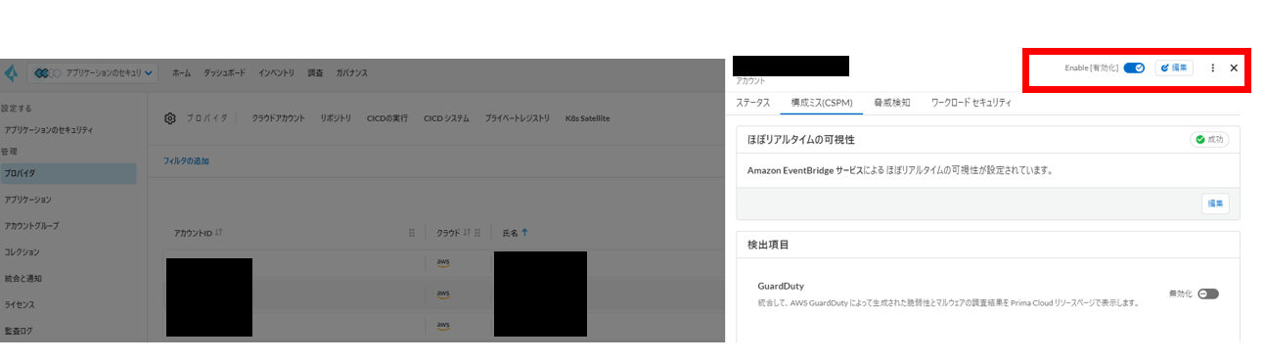Click the GuardDuty heading text
The image size is (1265, 362).
click(781, 286)
